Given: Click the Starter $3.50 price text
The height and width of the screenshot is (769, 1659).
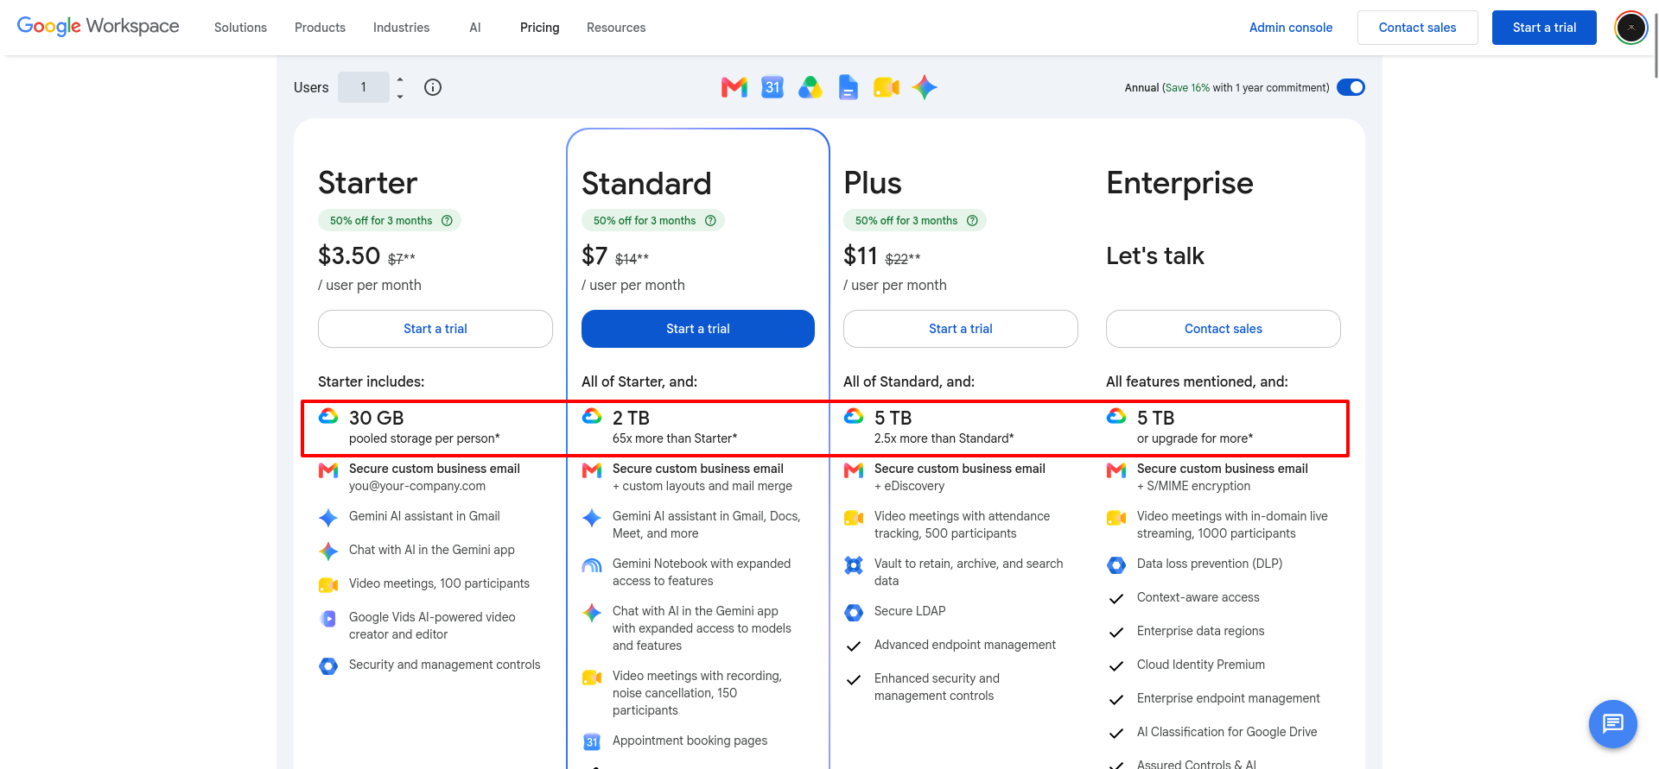Looking at the screenshot, I should tap(349, 255).
